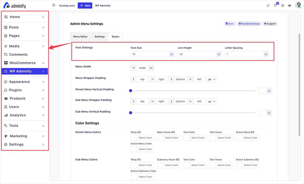Click the Appearance menu icon
The height and width of the screenshot is (184, 304).
click(6, 82)
